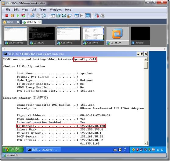170x161 pixels.
Task: Click the thumbnail strip left scroll arrow
Action: [x=4, y=49]
